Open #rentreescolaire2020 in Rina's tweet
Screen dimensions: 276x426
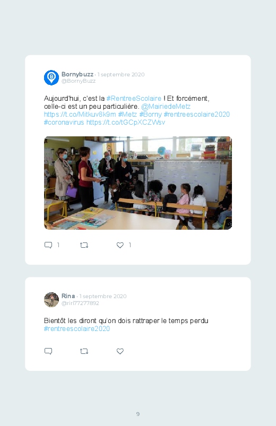pyautogui.click(x=77, y=328)
